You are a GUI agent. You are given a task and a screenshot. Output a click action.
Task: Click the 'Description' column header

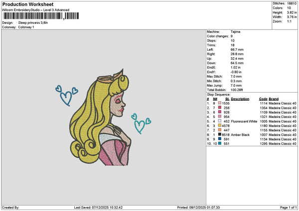pyautogui.click(x=240, y=99)
